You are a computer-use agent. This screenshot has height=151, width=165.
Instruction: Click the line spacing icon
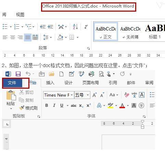coord(46,37)
